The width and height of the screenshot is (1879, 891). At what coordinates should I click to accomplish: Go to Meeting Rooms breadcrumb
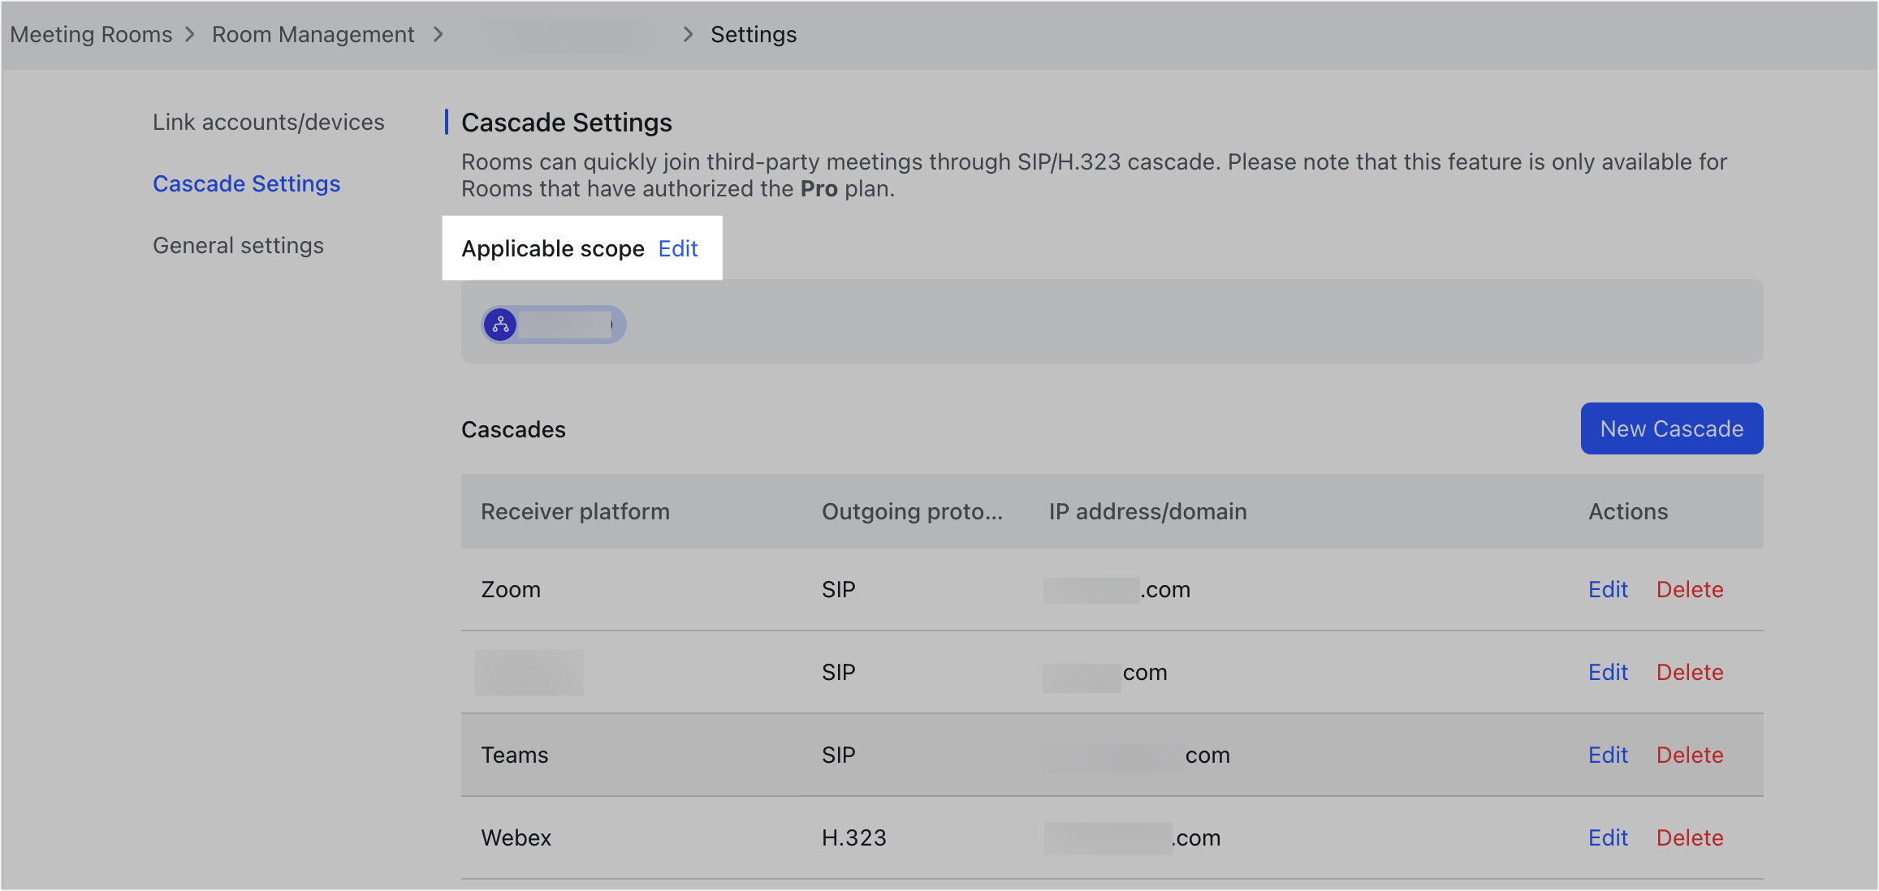[x=91, y=34]
